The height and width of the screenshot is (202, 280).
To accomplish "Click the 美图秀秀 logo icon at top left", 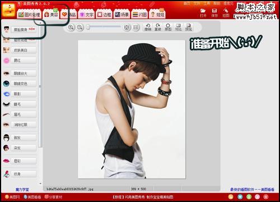I will click(x=8, y=10).
